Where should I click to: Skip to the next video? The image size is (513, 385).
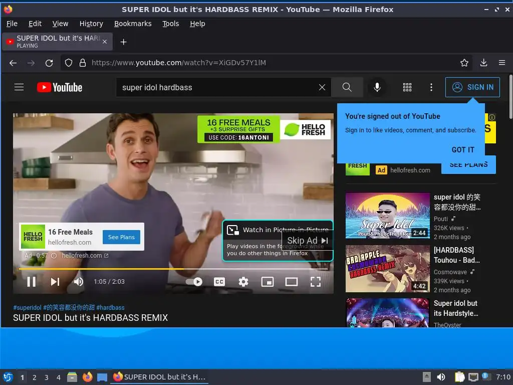click(55, 282)
